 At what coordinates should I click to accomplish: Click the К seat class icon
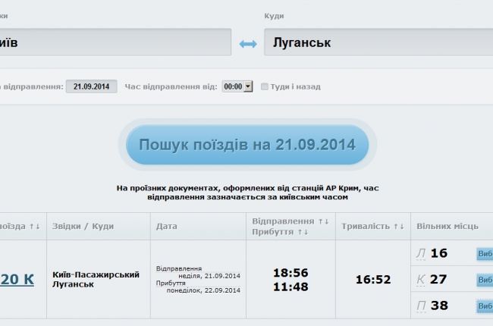point(421,279)
